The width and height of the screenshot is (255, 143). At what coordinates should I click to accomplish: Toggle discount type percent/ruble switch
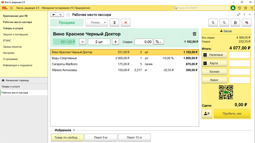(x=159, y=42)
